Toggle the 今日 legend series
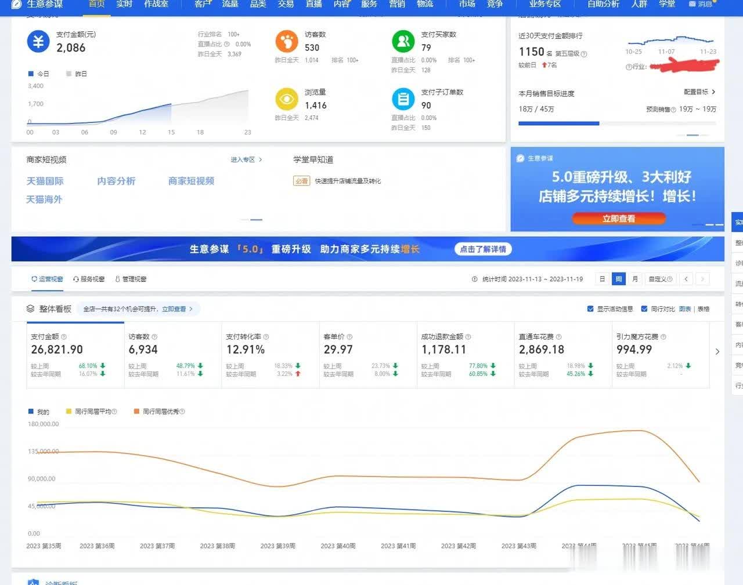This screenshot has width=743, height=585. point(38,74)
